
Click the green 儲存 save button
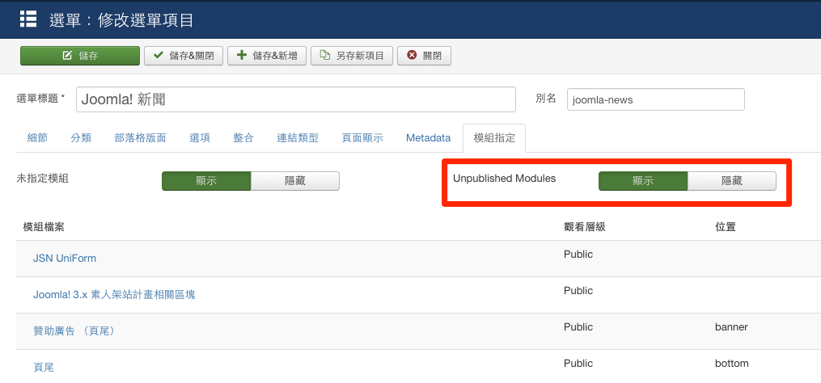[x=80, y=56]
